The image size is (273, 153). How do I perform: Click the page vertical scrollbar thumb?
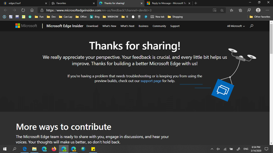click(x=271, y=39)
